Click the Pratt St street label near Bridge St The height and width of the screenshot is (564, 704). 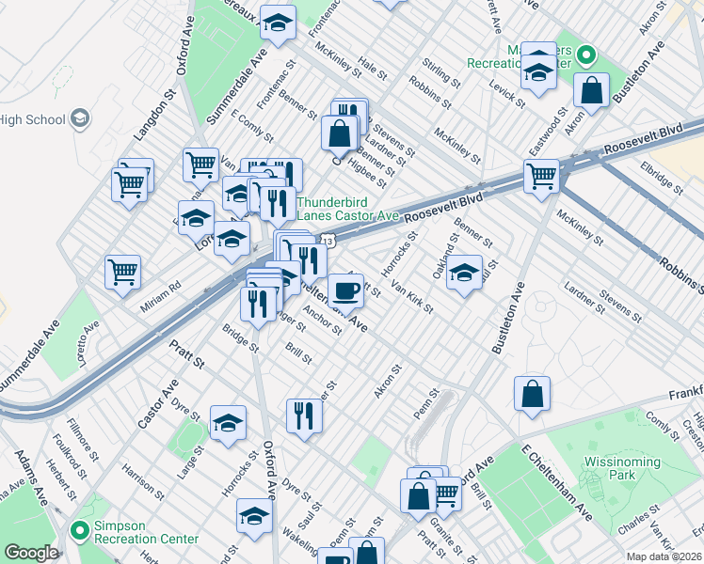tap(186, 354)
